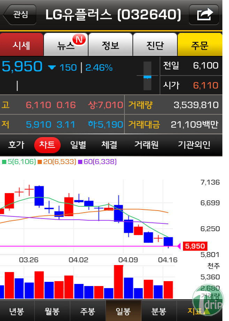Tap the 2.46% change rate
The image size is (229, 321).
point(99,67)
